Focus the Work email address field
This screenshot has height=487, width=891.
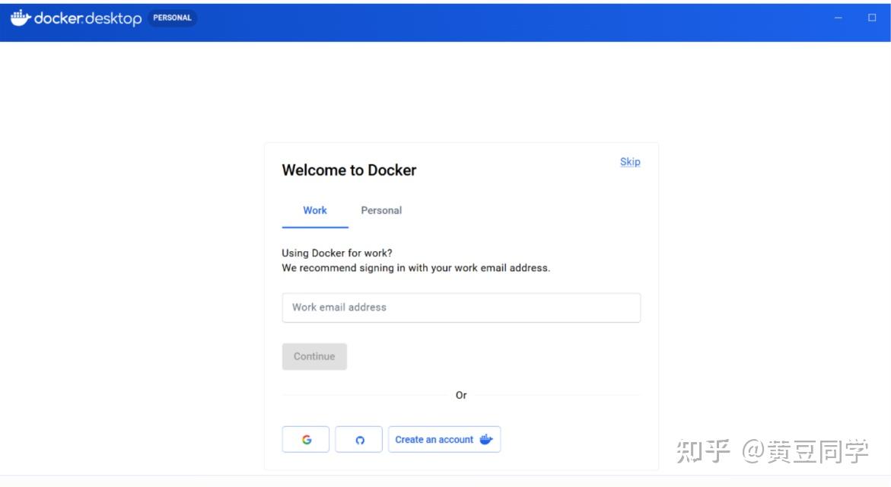pyautogui.click(x=461, y=307)
